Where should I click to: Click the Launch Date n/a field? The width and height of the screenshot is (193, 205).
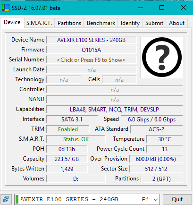pyautogui.click(x=92, y=70)
